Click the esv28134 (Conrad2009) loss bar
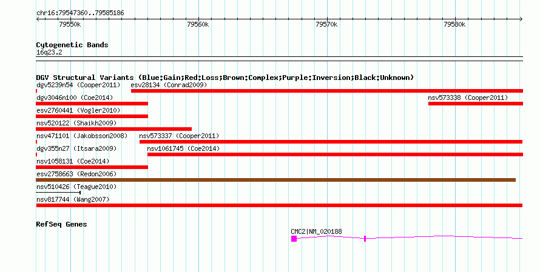The height and width of the screenshot is (272, 540). tap(327, 91)
